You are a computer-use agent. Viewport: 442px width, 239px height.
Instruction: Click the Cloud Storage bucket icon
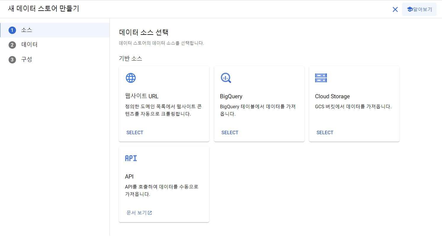click(x=321, y=78)
